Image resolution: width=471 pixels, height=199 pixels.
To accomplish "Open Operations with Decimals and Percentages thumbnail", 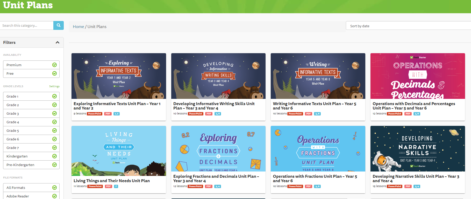I will coord(418,76).
